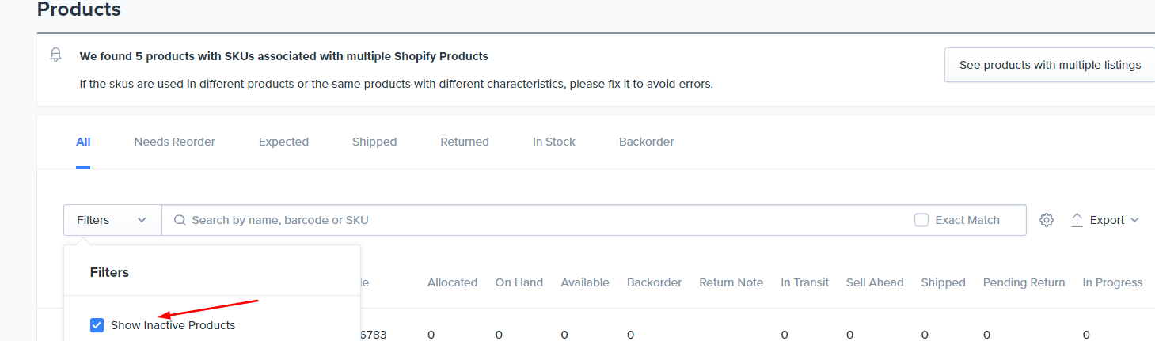The width and height of the screenshot is (1155, 341).
Task: Click the search magnifier icon
Action: pyautogui.click(x=180, y=220)
